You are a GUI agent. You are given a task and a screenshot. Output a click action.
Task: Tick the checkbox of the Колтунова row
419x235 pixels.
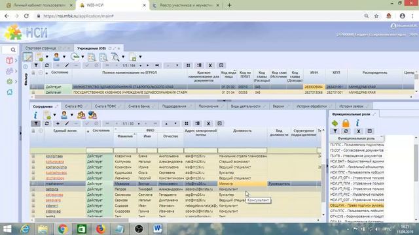(x=33, y=161)
